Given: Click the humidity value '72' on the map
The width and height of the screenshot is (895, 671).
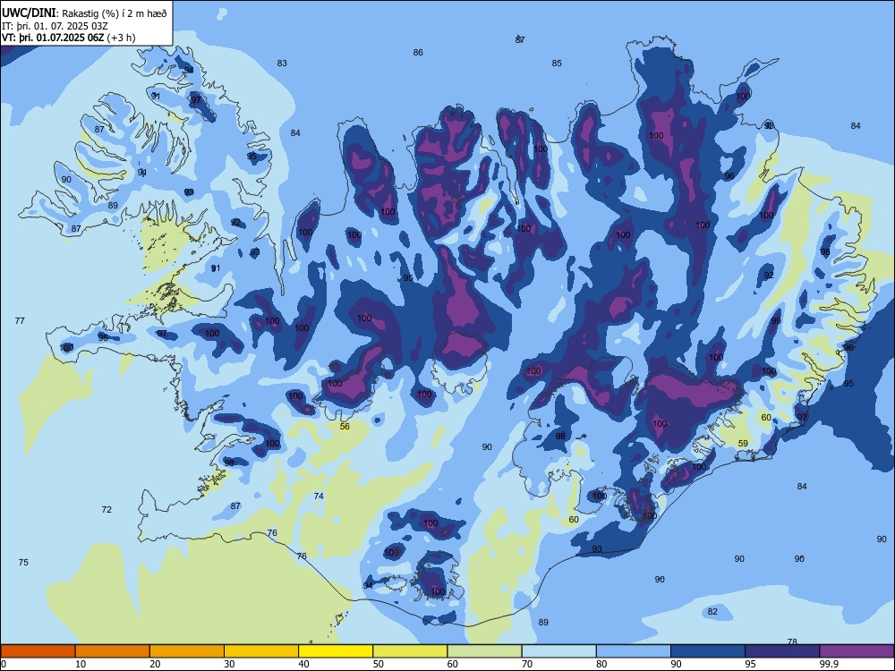Looking at the screenshot, I should click(107, 510).
